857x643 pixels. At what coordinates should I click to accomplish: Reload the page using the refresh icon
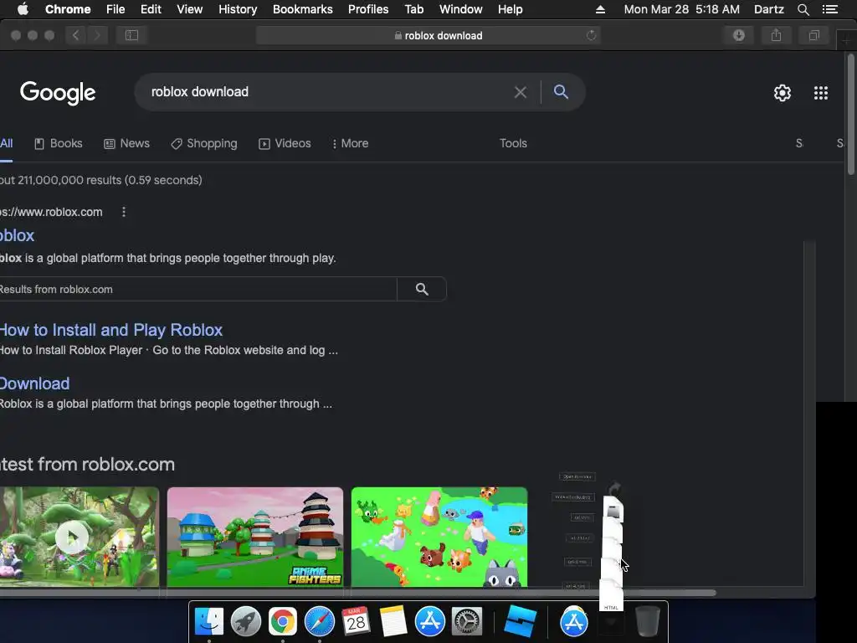[x=591, y=35]
